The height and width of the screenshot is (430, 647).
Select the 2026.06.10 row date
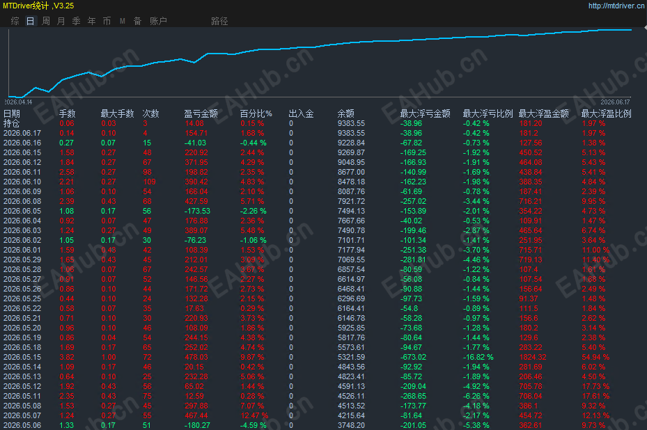tap(22, 182)
